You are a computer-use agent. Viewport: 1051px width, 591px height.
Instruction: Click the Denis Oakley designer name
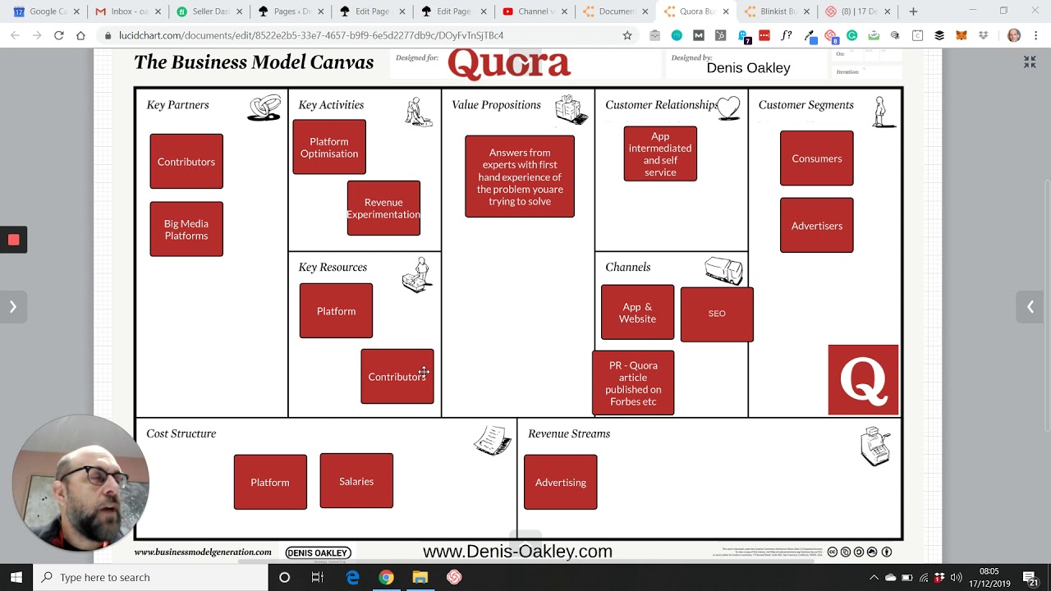[748, 68]
